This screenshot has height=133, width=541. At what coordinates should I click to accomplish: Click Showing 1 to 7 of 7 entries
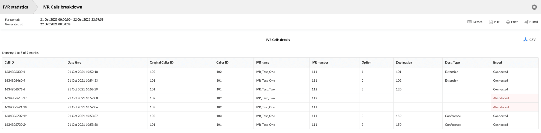[20, 53]
